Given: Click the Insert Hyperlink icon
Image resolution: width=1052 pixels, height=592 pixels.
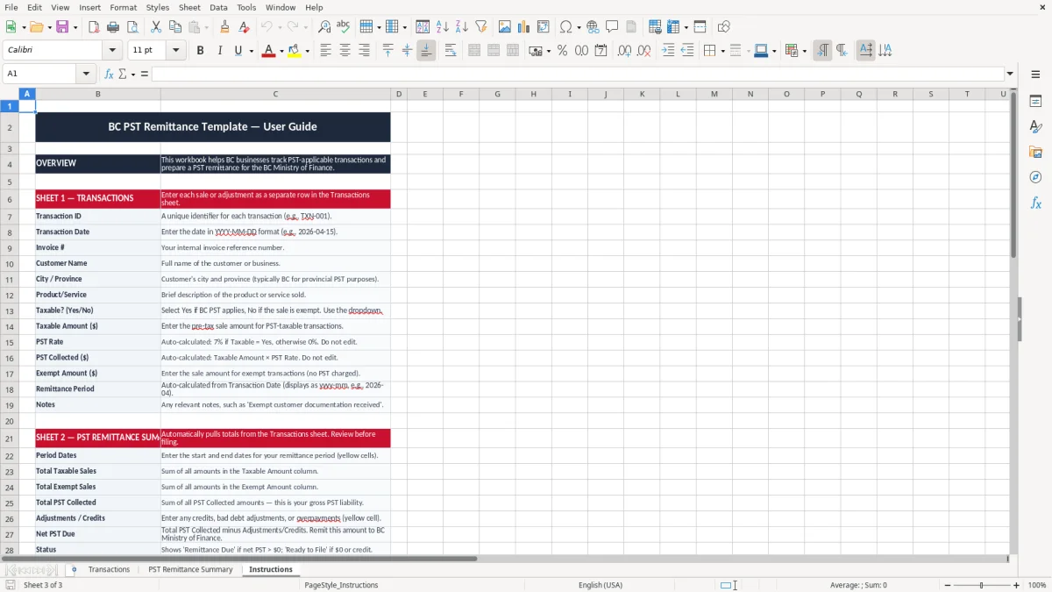Looking at the screenshot, I should (x=593, y=27).
